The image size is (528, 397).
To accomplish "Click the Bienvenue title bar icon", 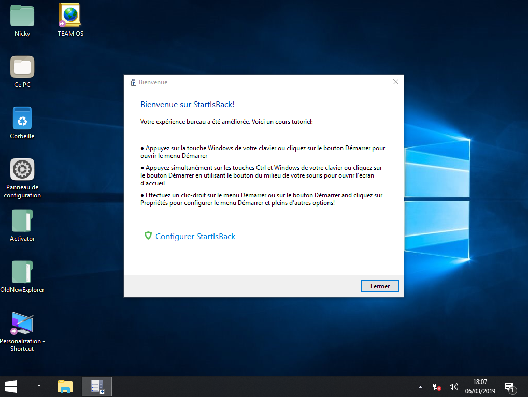I will tap(132, 82).
